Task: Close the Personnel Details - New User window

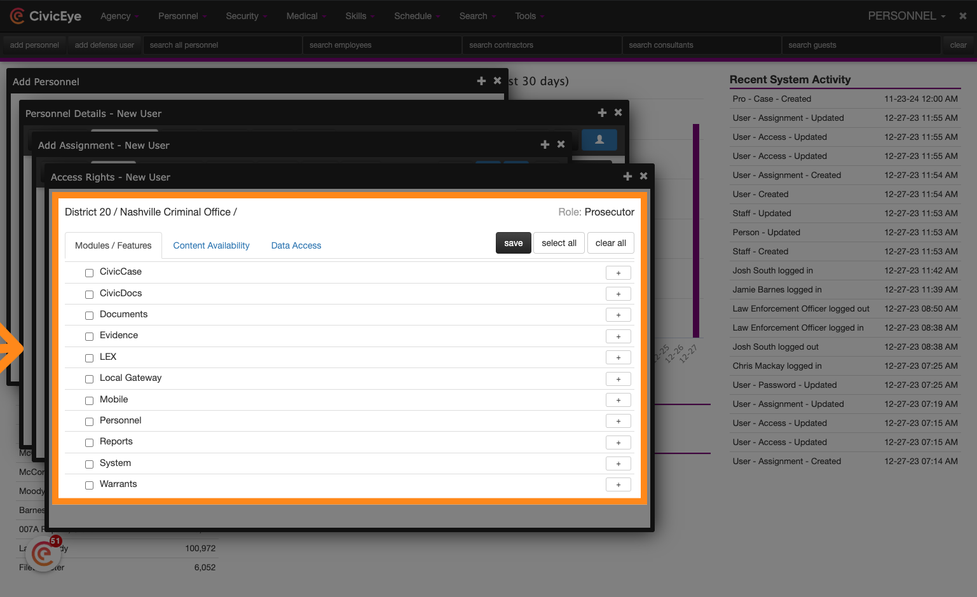Action: (618, 113)
